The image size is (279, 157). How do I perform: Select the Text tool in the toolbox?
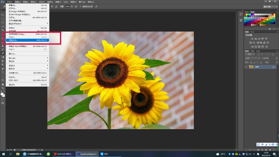point(3,73)
